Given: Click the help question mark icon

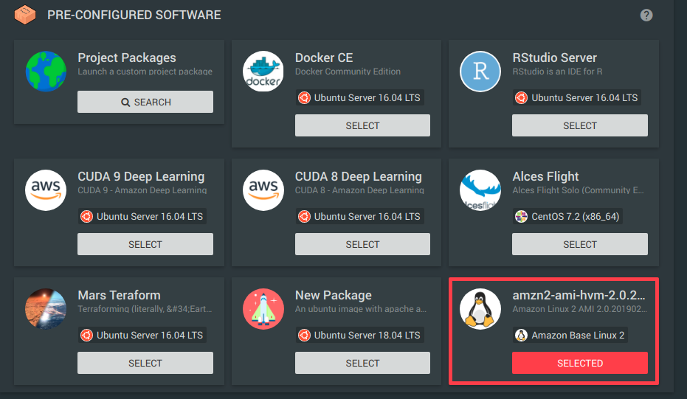Looking at the screenshot, I should coord(646,15).
